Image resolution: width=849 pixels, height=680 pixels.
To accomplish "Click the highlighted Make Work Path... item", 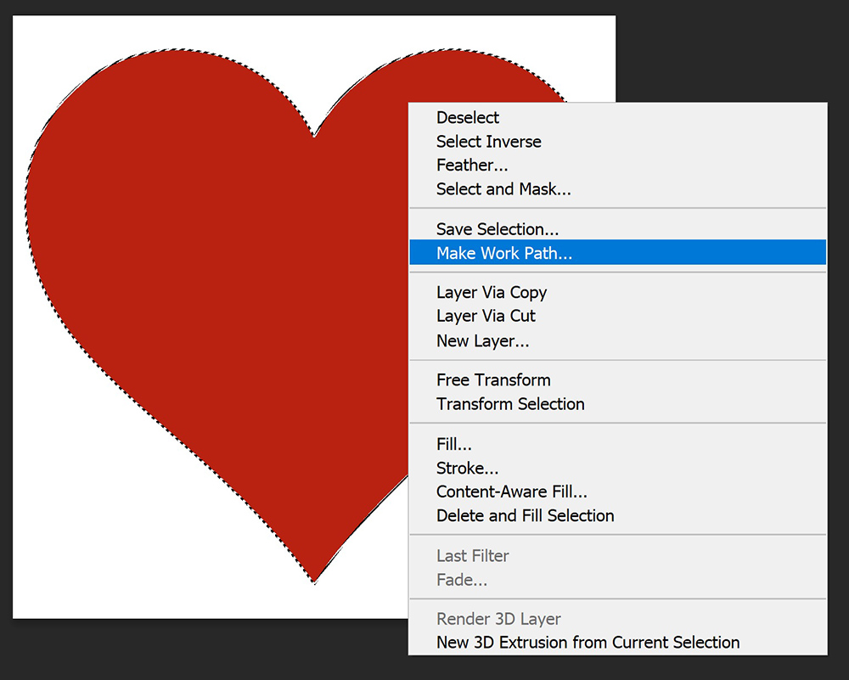I will (618, 252).
